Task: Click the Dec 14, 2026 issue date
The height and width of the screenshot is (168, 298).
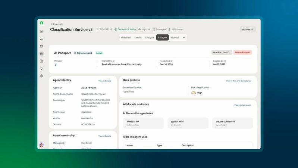Action: [166, 65]
